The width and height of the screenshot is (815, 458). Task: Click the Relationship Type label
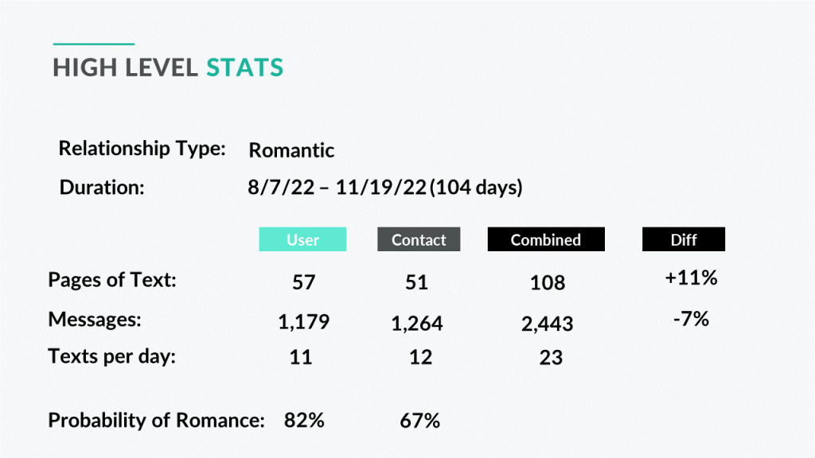pyautogui.click(x=142, y=149)
